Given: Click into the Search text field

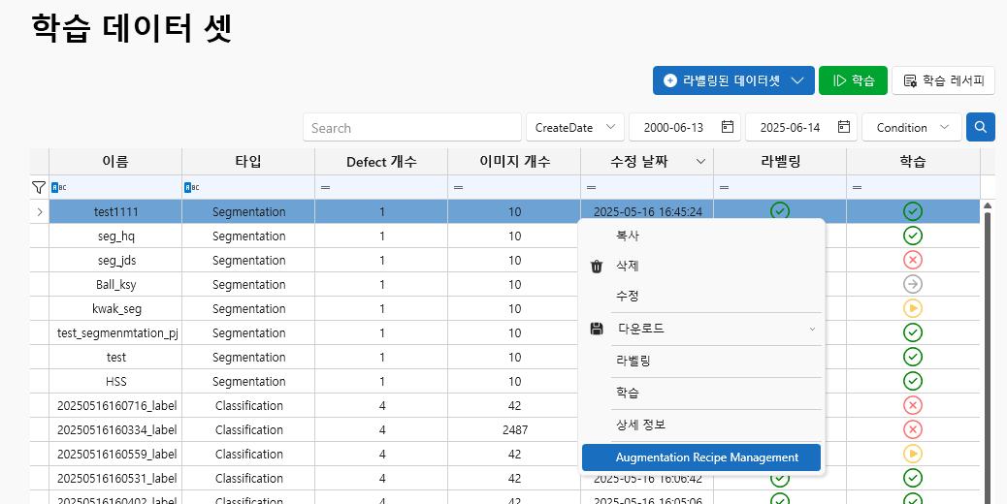Looking at the screenshot, I should pos(411,127).
